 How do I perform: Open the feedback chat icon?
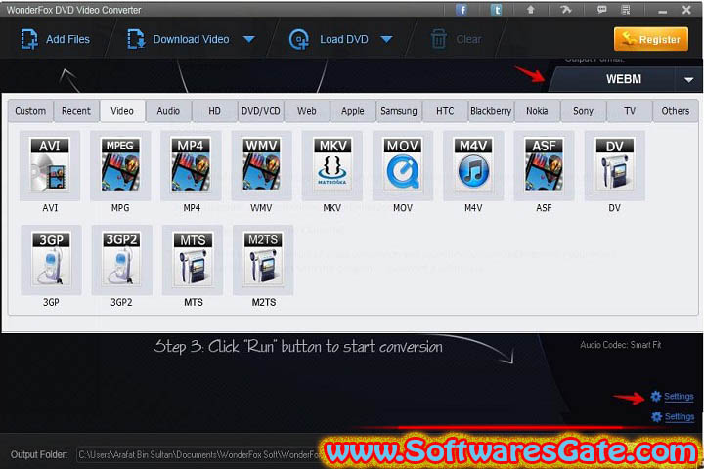coord(601,10)
